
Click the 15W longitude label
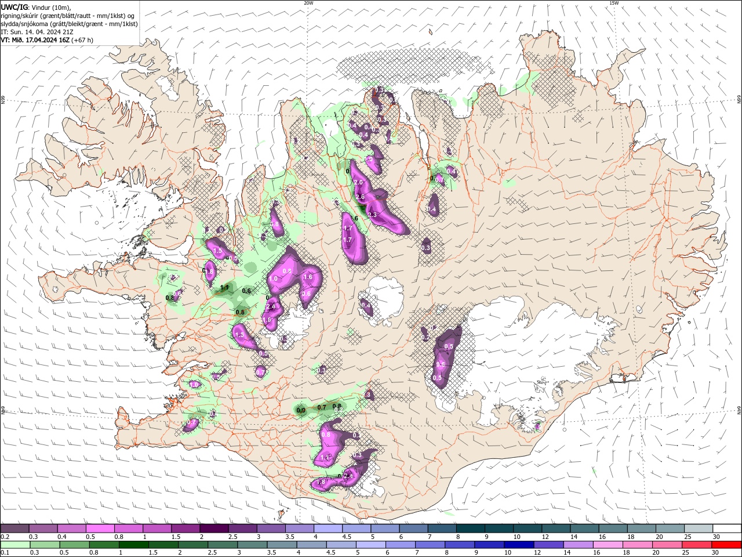614,3
